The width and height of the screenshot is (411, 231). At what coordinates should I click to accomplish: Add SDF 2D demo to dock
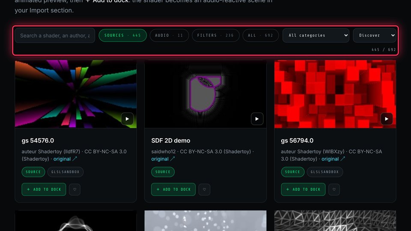coord(173,190)
